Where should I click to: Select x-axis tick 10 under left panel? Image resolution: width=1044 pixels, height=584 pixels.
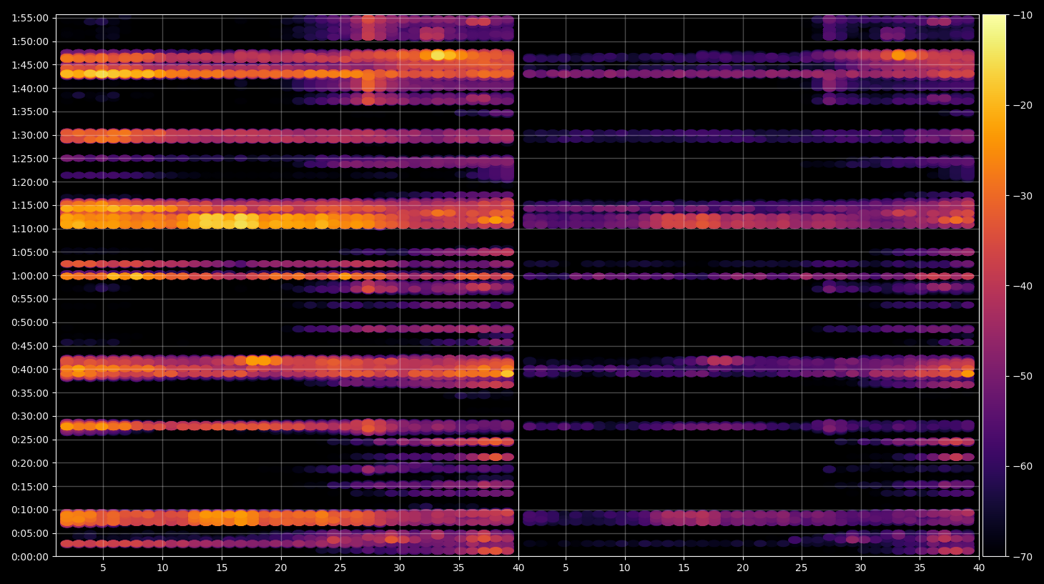point(162,568)
